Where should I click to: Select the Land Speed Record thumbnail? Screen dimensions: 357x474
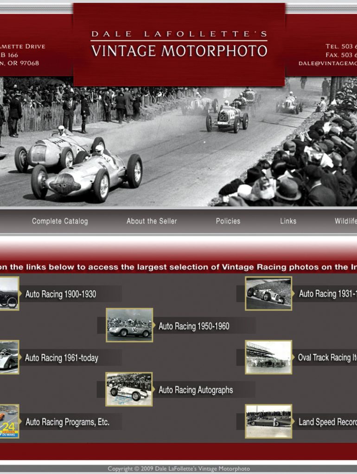268,421
